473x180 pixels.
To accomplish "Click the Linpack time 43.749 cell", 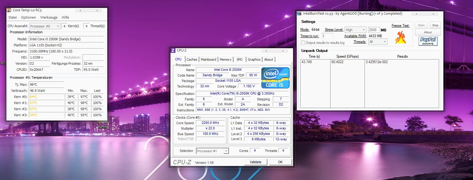I will [315, 62].
